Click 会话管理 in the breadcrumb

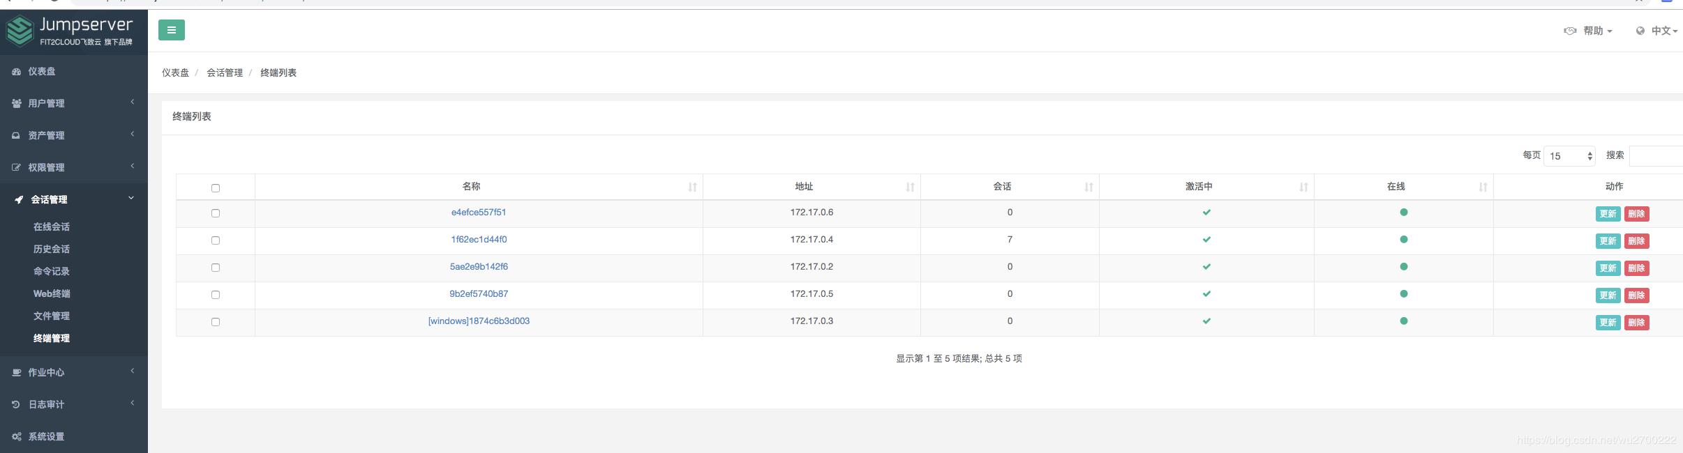(x=225, y=72)
